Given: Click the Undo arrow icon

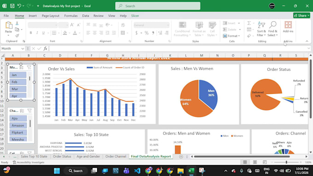Looking at the screenshot, I should click(x=19, y=6).
